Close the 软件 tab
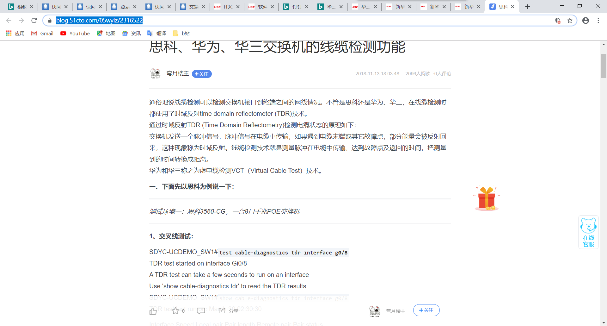Screen dimensions: 607x326 click(272, 7)
